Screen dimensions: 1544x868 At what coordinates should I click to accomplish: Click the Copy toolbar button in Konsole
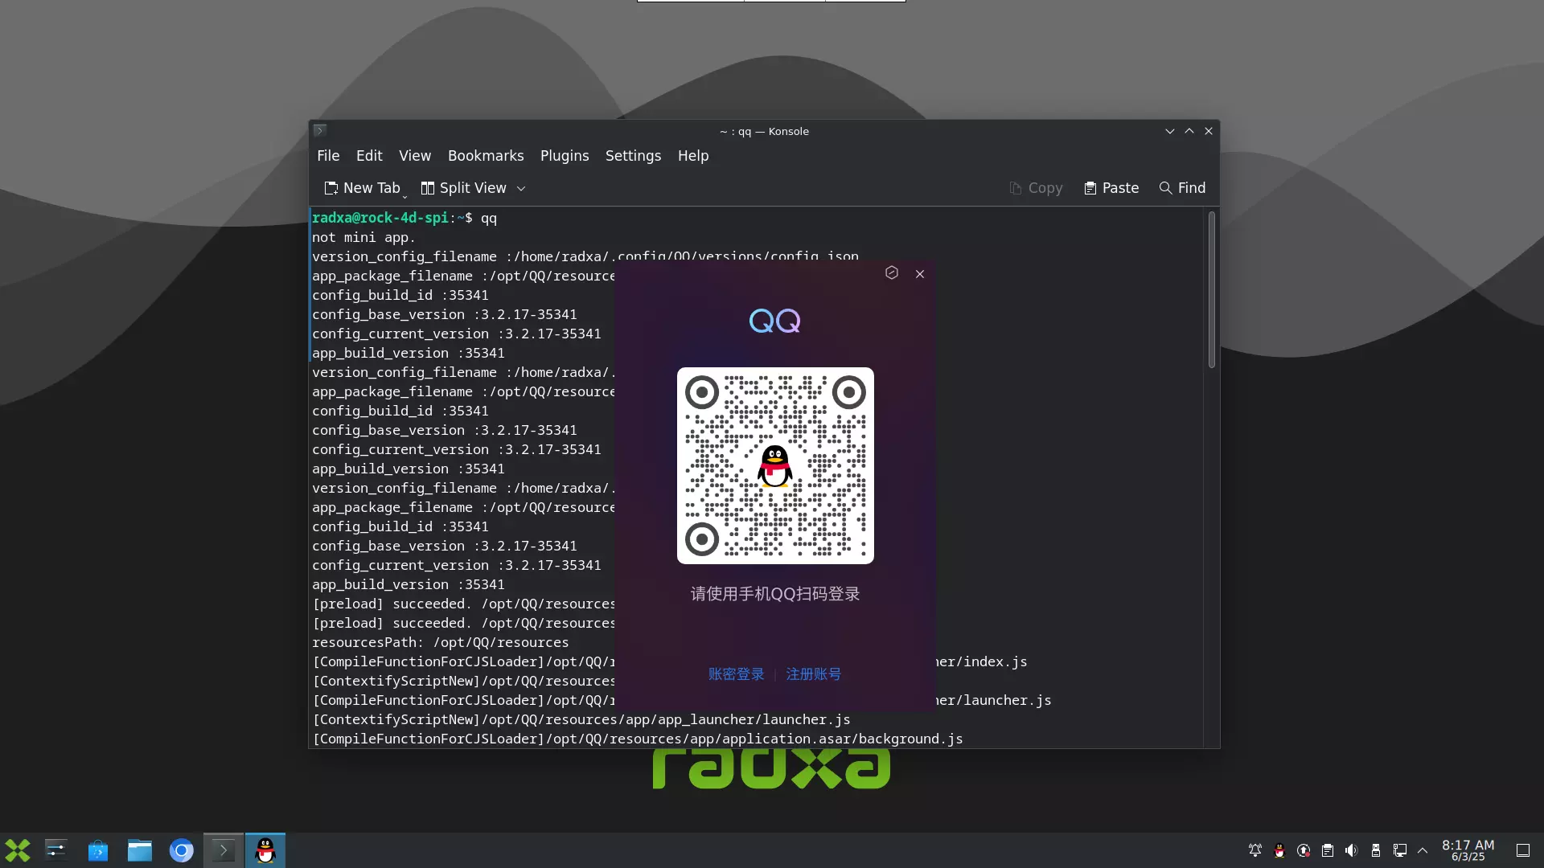[1036, 188]
